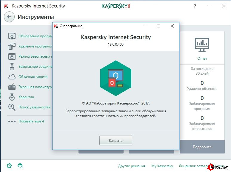Close the О программе dialog
Viewport: 231px width, 172px height.
coord(172,26)
